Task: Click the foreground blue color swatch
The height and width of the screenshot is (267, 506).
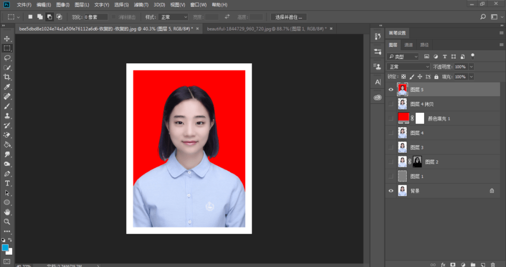Action: click(x=5, y=248)
